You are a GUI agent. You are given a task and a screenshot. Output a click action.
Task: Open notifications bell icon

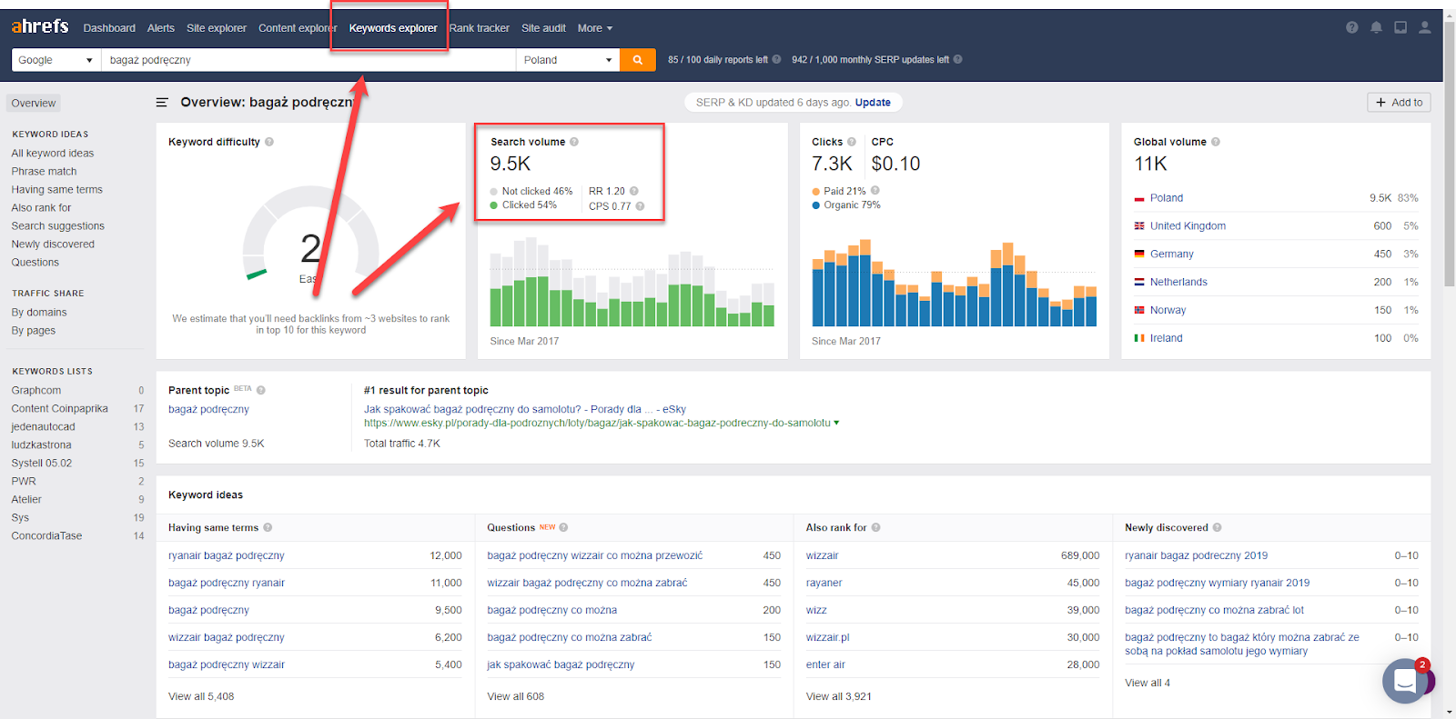(1376, 27)
